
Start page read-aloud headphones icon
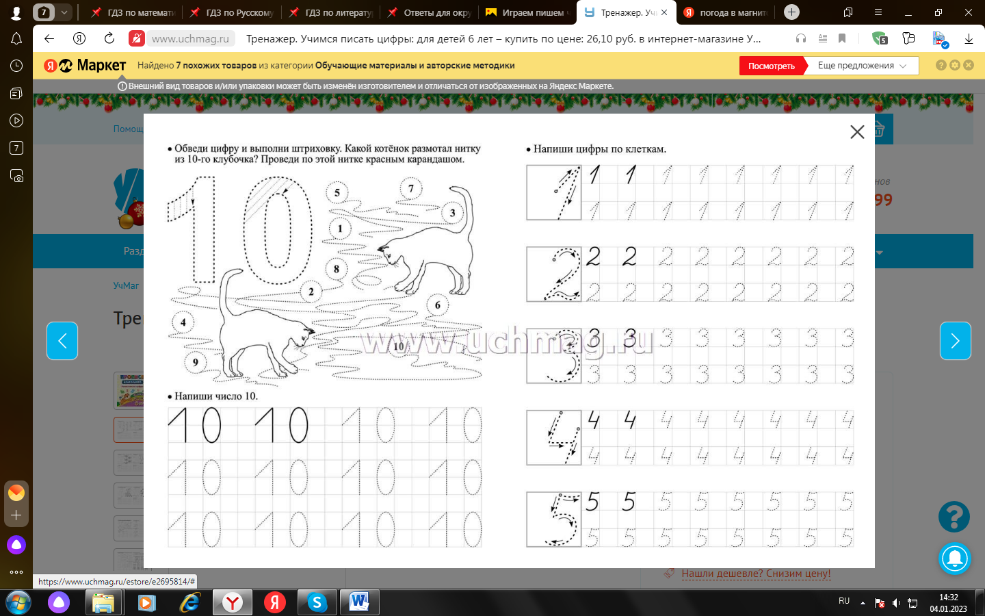pyautogui.click(x=801, y=39)
